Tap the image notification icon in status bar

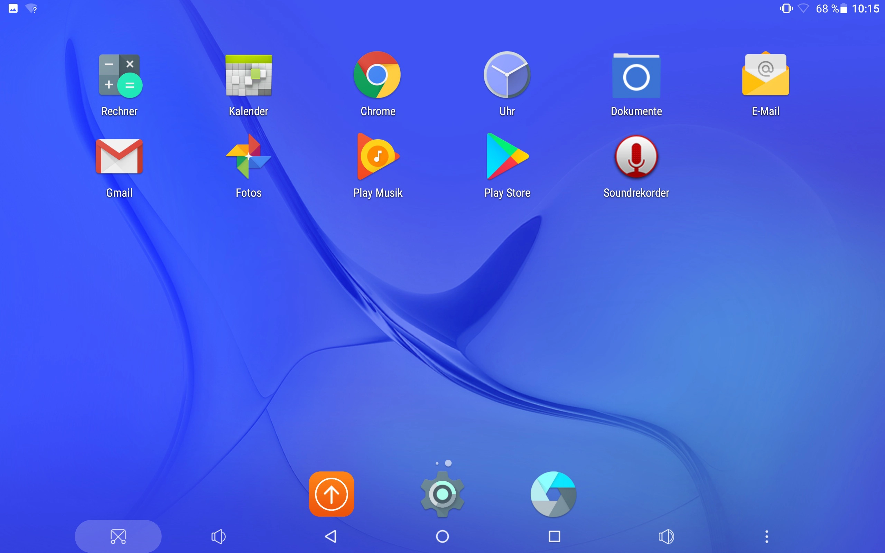point(13,8)
